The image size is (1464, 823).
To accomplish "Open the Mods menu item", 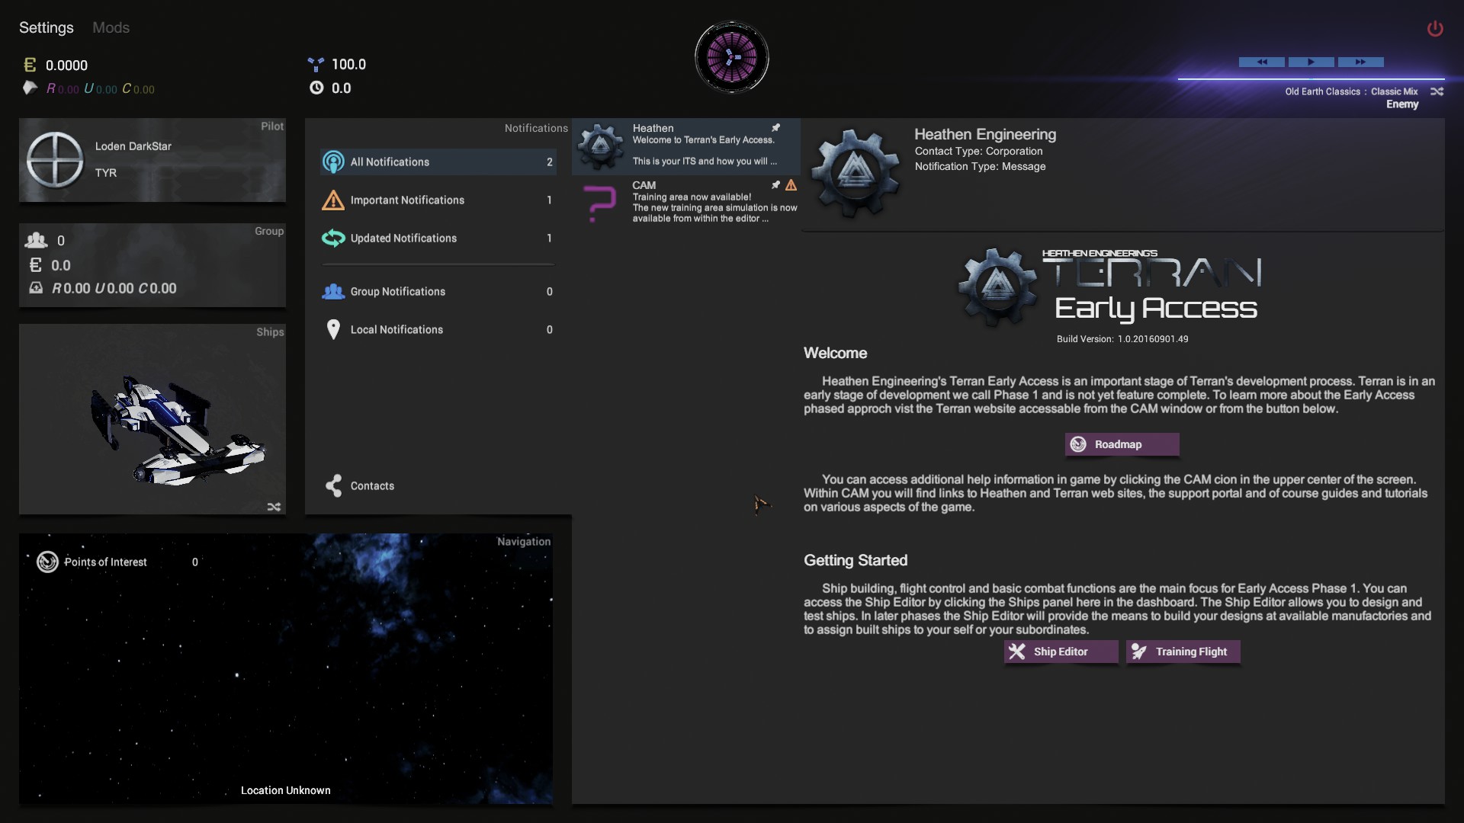I will coord(111,27).
